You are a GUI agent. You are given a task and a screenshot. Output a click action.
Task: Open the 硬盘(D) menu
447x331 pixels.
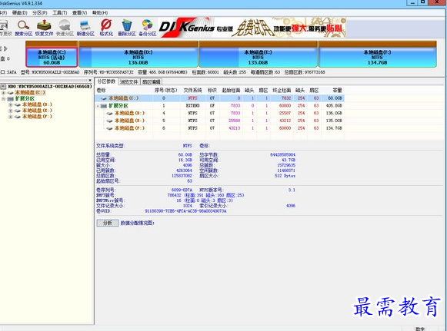point(20,13)
